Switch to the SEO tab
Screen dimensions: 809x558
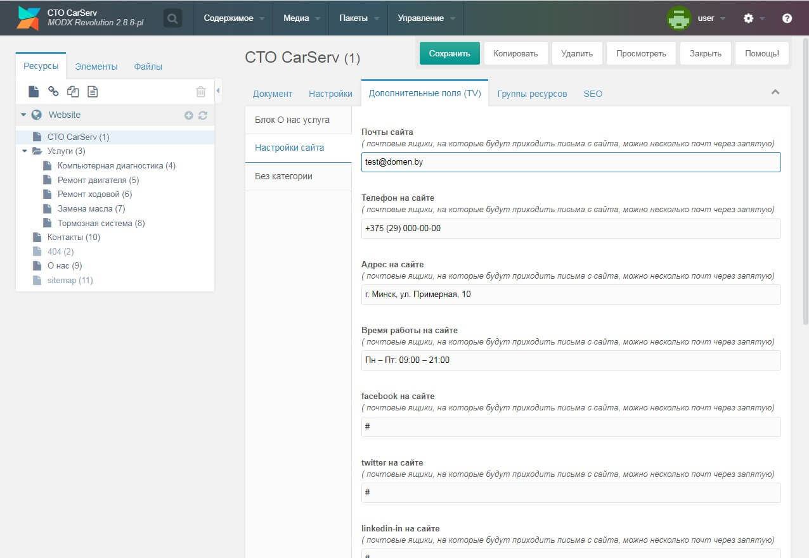pyautogui.click(x=593, y=94)
